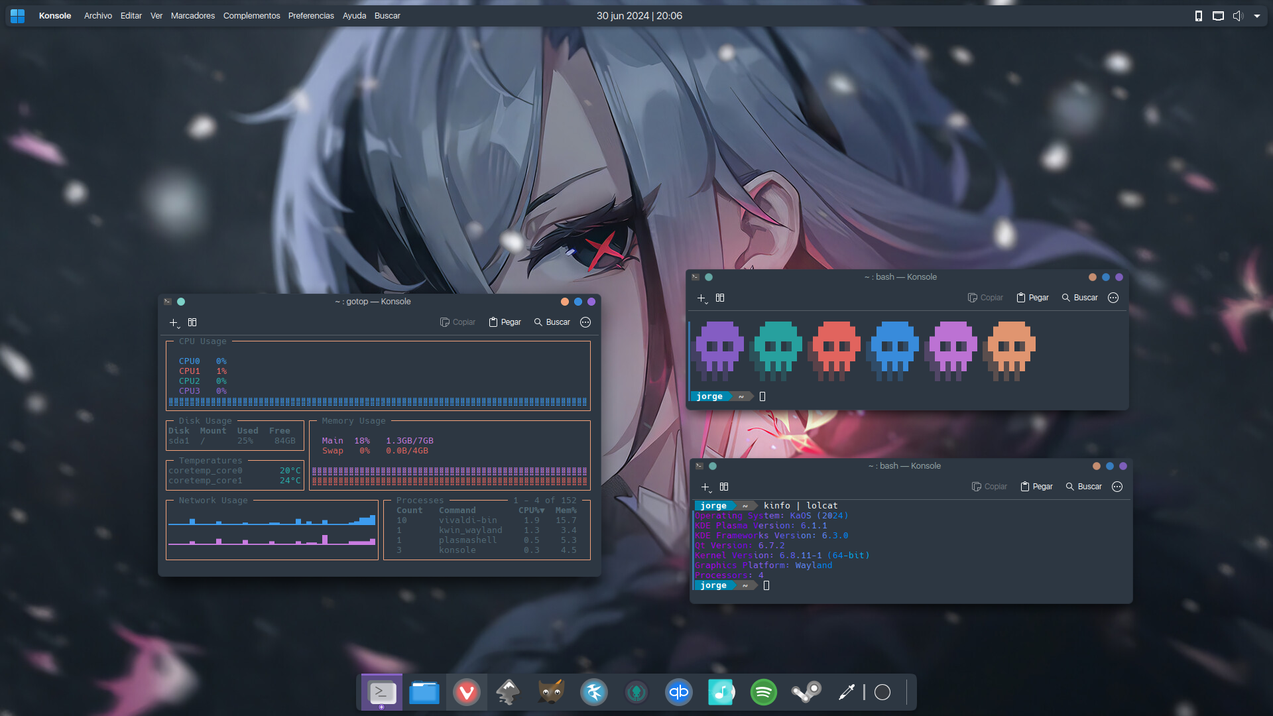
Task: Open the Dolphin file manager from dock
Action: (424, 693)
